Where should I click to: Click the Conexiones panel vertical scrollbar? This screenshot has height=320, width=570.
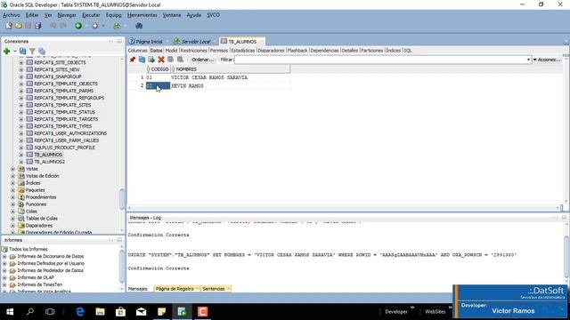coord(122,198)
